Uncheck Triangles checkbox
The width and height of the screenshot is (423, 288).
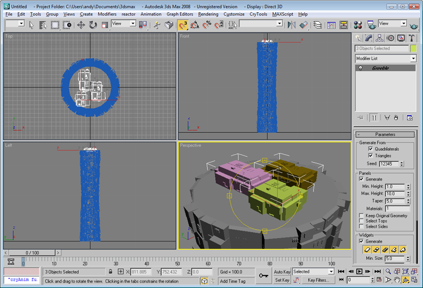(x=371, y=155)
